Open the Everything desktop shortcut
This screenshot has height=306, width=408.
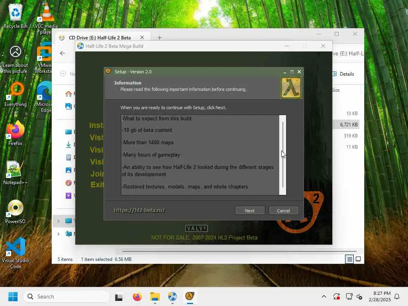16,95
